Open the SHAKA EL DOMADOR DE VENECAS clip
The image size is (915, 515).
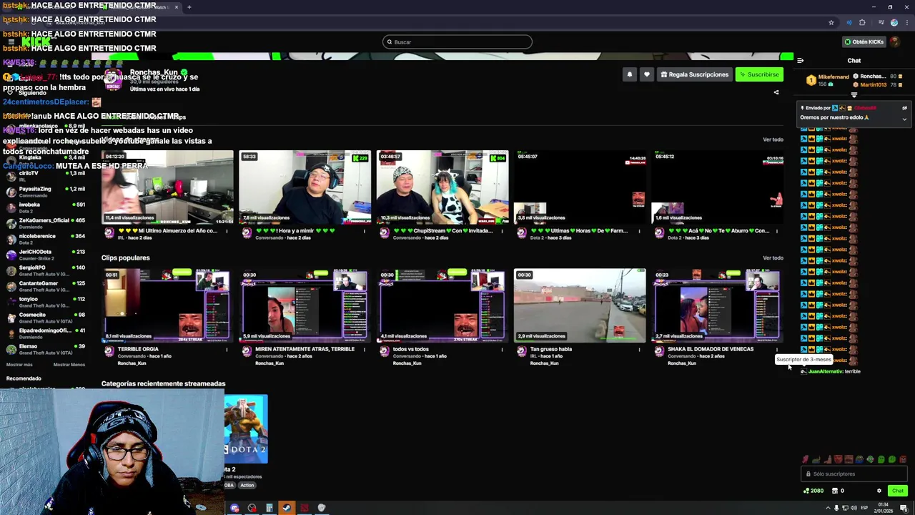[717, 305]
